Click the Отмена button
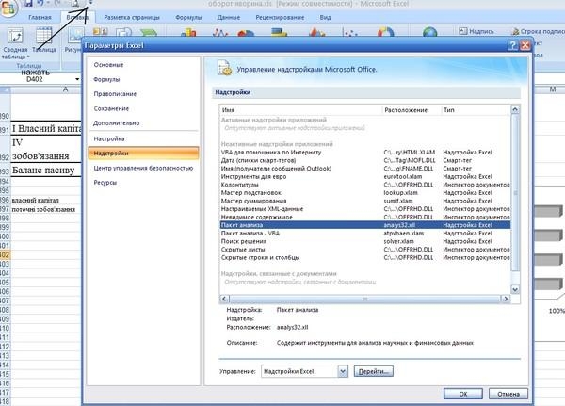The height and width of the screenshot is (406, 565). (508, 394)
